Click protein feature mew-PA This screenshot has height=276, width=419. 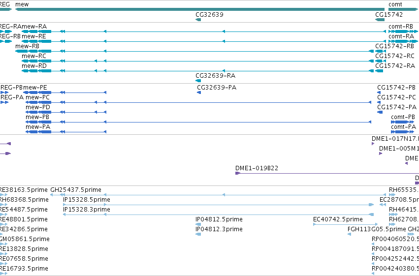coord(66,132)
